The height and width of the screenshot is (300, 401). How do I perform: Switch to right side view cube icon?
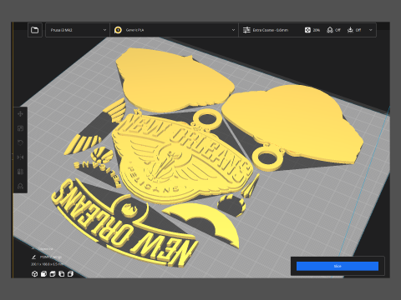tap(70, 274)
